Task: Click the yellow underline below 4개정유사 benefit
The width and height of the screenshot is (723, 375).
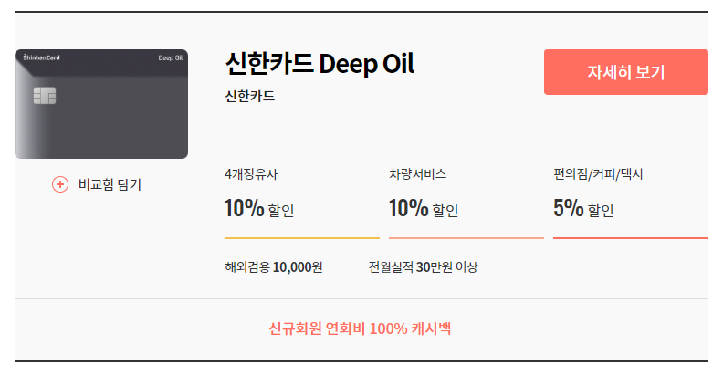Action: click(x=301, y=237)
